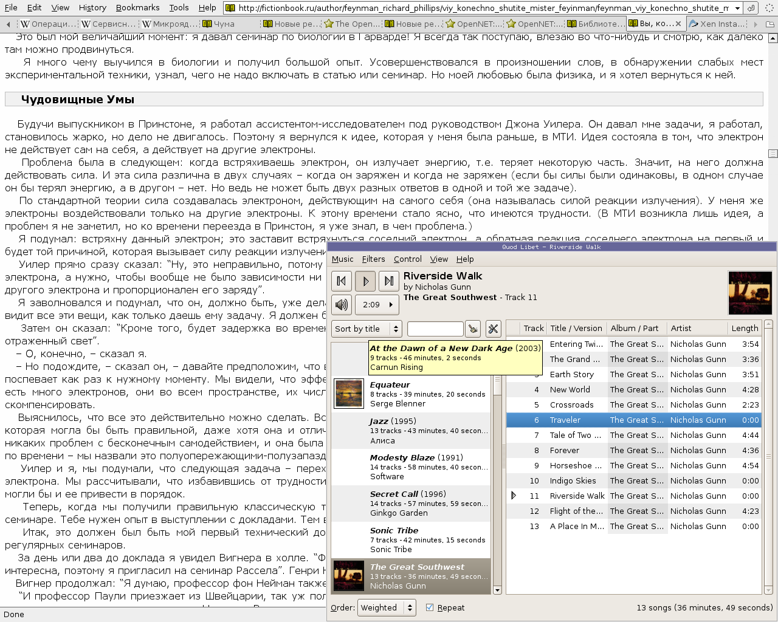Skip to the next track
778x622 pixels.
[388, 281]
